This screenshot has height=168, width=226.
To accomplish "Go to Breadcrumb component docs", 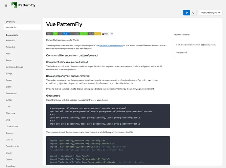I will coord(11,94).
